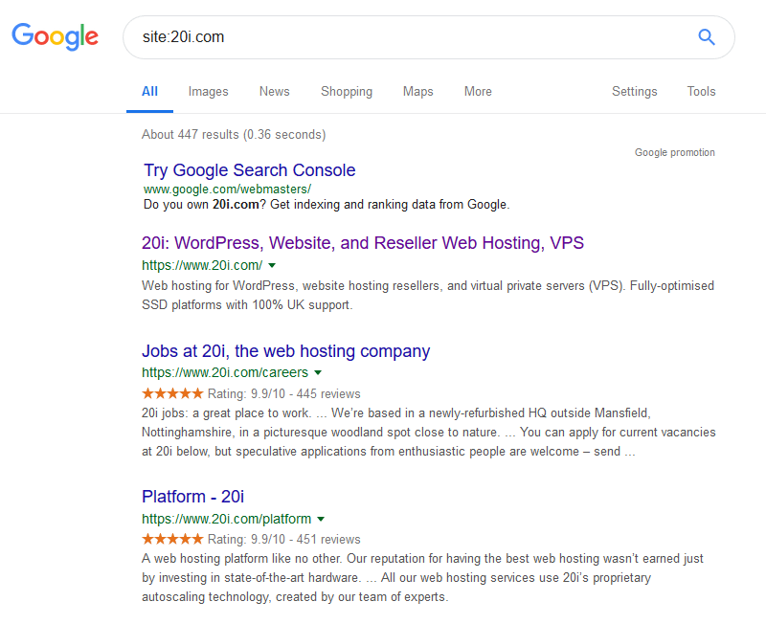This screenshot has height=624, width=766.
Task: Click snippet starting 'Web hosting for WordPress'
Action: pyautogui.click(x=428, y=295)
